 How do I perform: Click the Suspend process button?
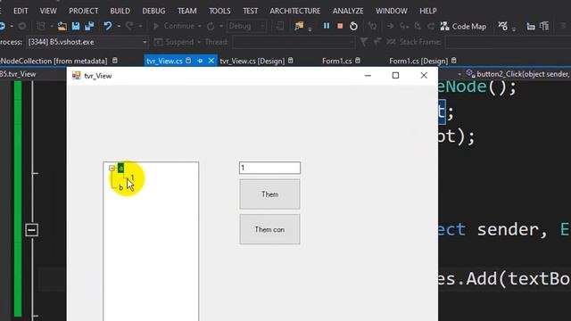point(174,42)
